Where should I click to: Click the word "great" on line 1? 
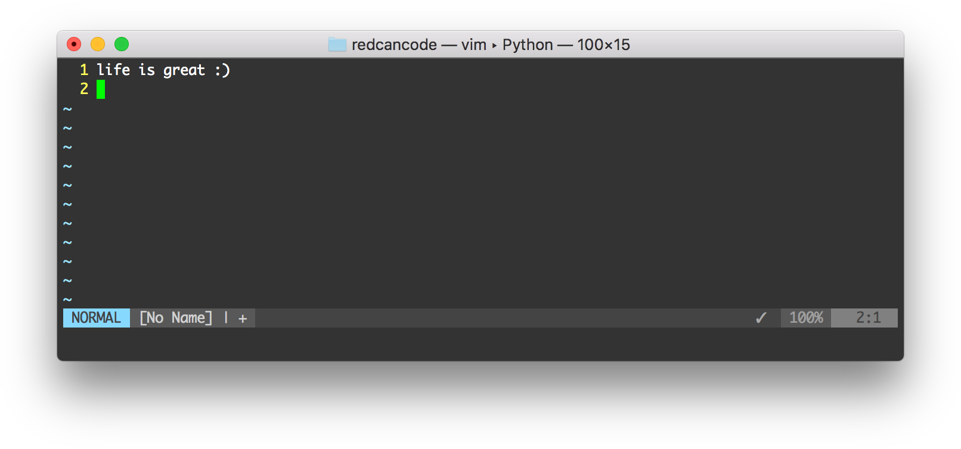pos(184,71)
